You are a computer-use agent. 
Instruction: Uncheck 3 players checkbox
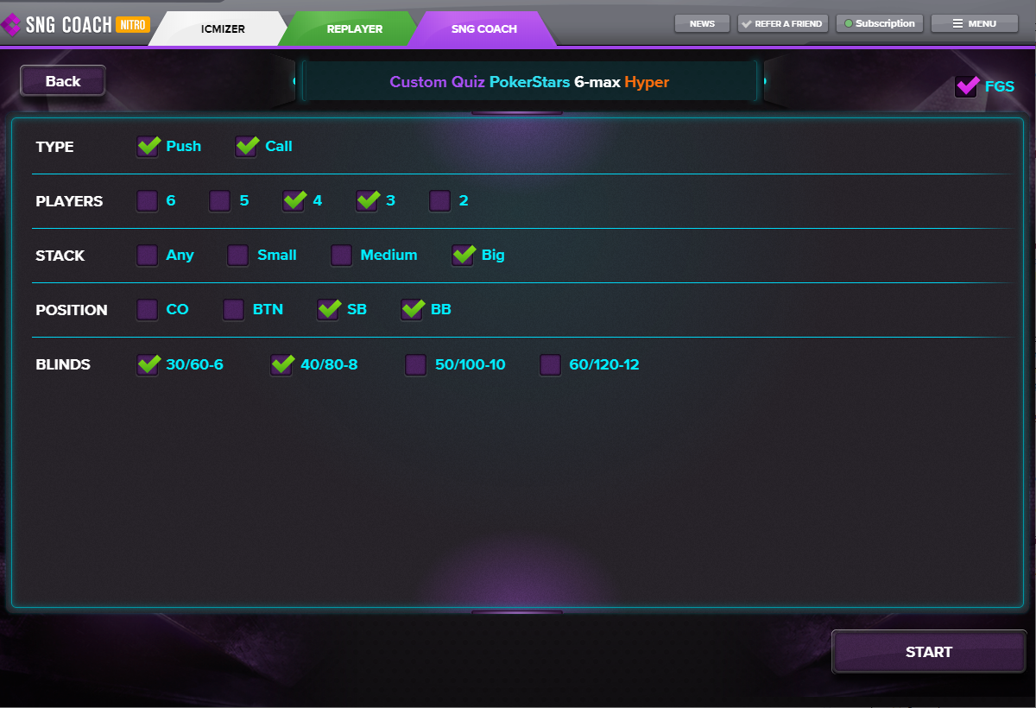[368, 201]
